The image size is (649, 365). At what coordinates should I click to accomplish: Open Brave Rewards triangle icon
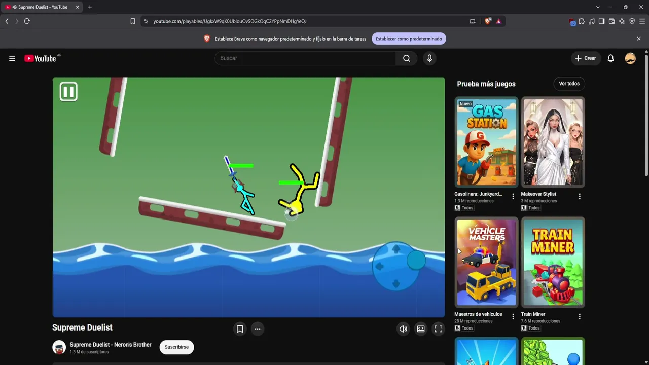point(499,21)
